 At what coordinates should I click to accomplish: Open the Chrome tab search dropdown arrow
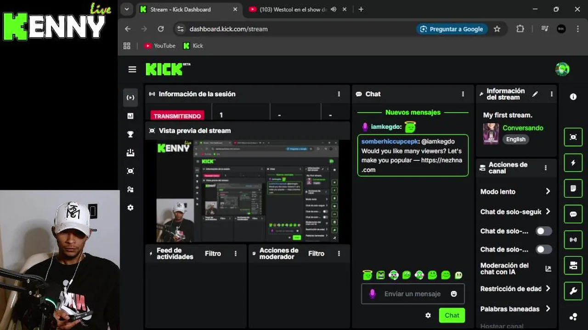[x=127, y=9]
